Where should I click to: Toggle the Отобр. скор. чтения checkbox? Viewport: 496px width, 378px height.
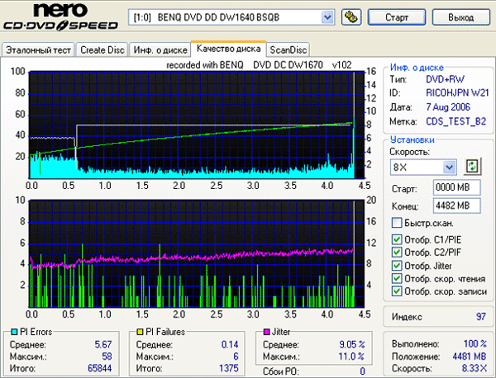[398, 278]
